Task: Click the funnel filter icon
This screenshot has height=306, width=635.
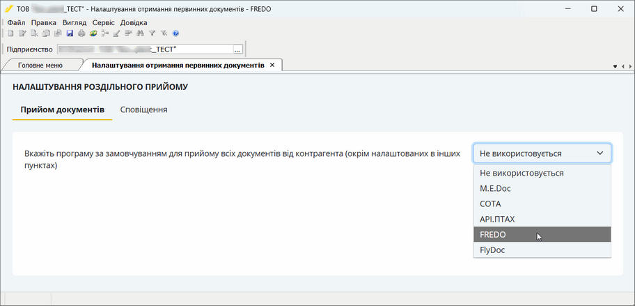Action: [x=152, y=33]
